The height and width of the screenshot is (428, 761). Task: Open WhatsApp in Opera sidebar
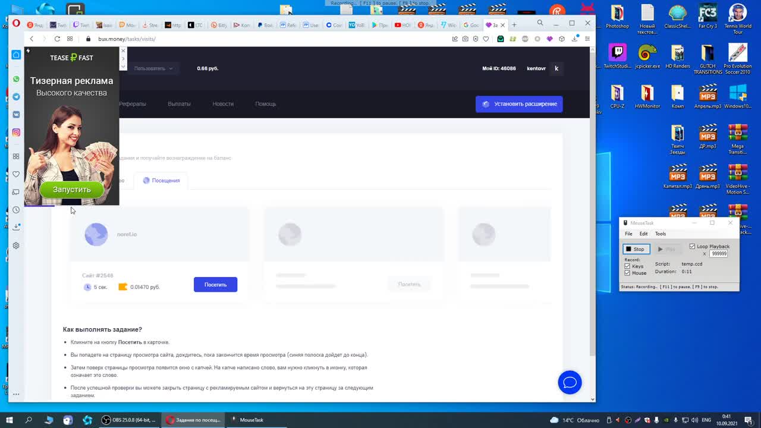click(16, 79)
